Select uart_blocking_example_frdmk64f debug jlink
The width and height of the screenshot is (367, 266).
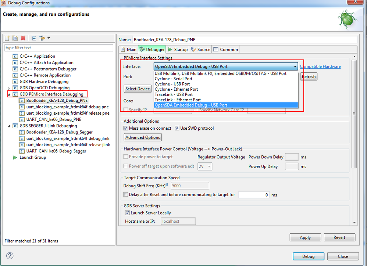(68, 138)
